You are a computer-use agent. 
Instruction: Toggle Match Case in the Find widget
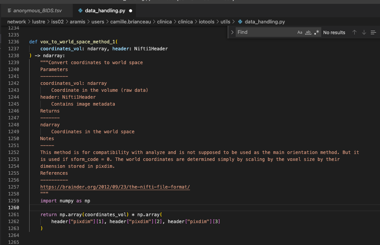tap(300, 32)
